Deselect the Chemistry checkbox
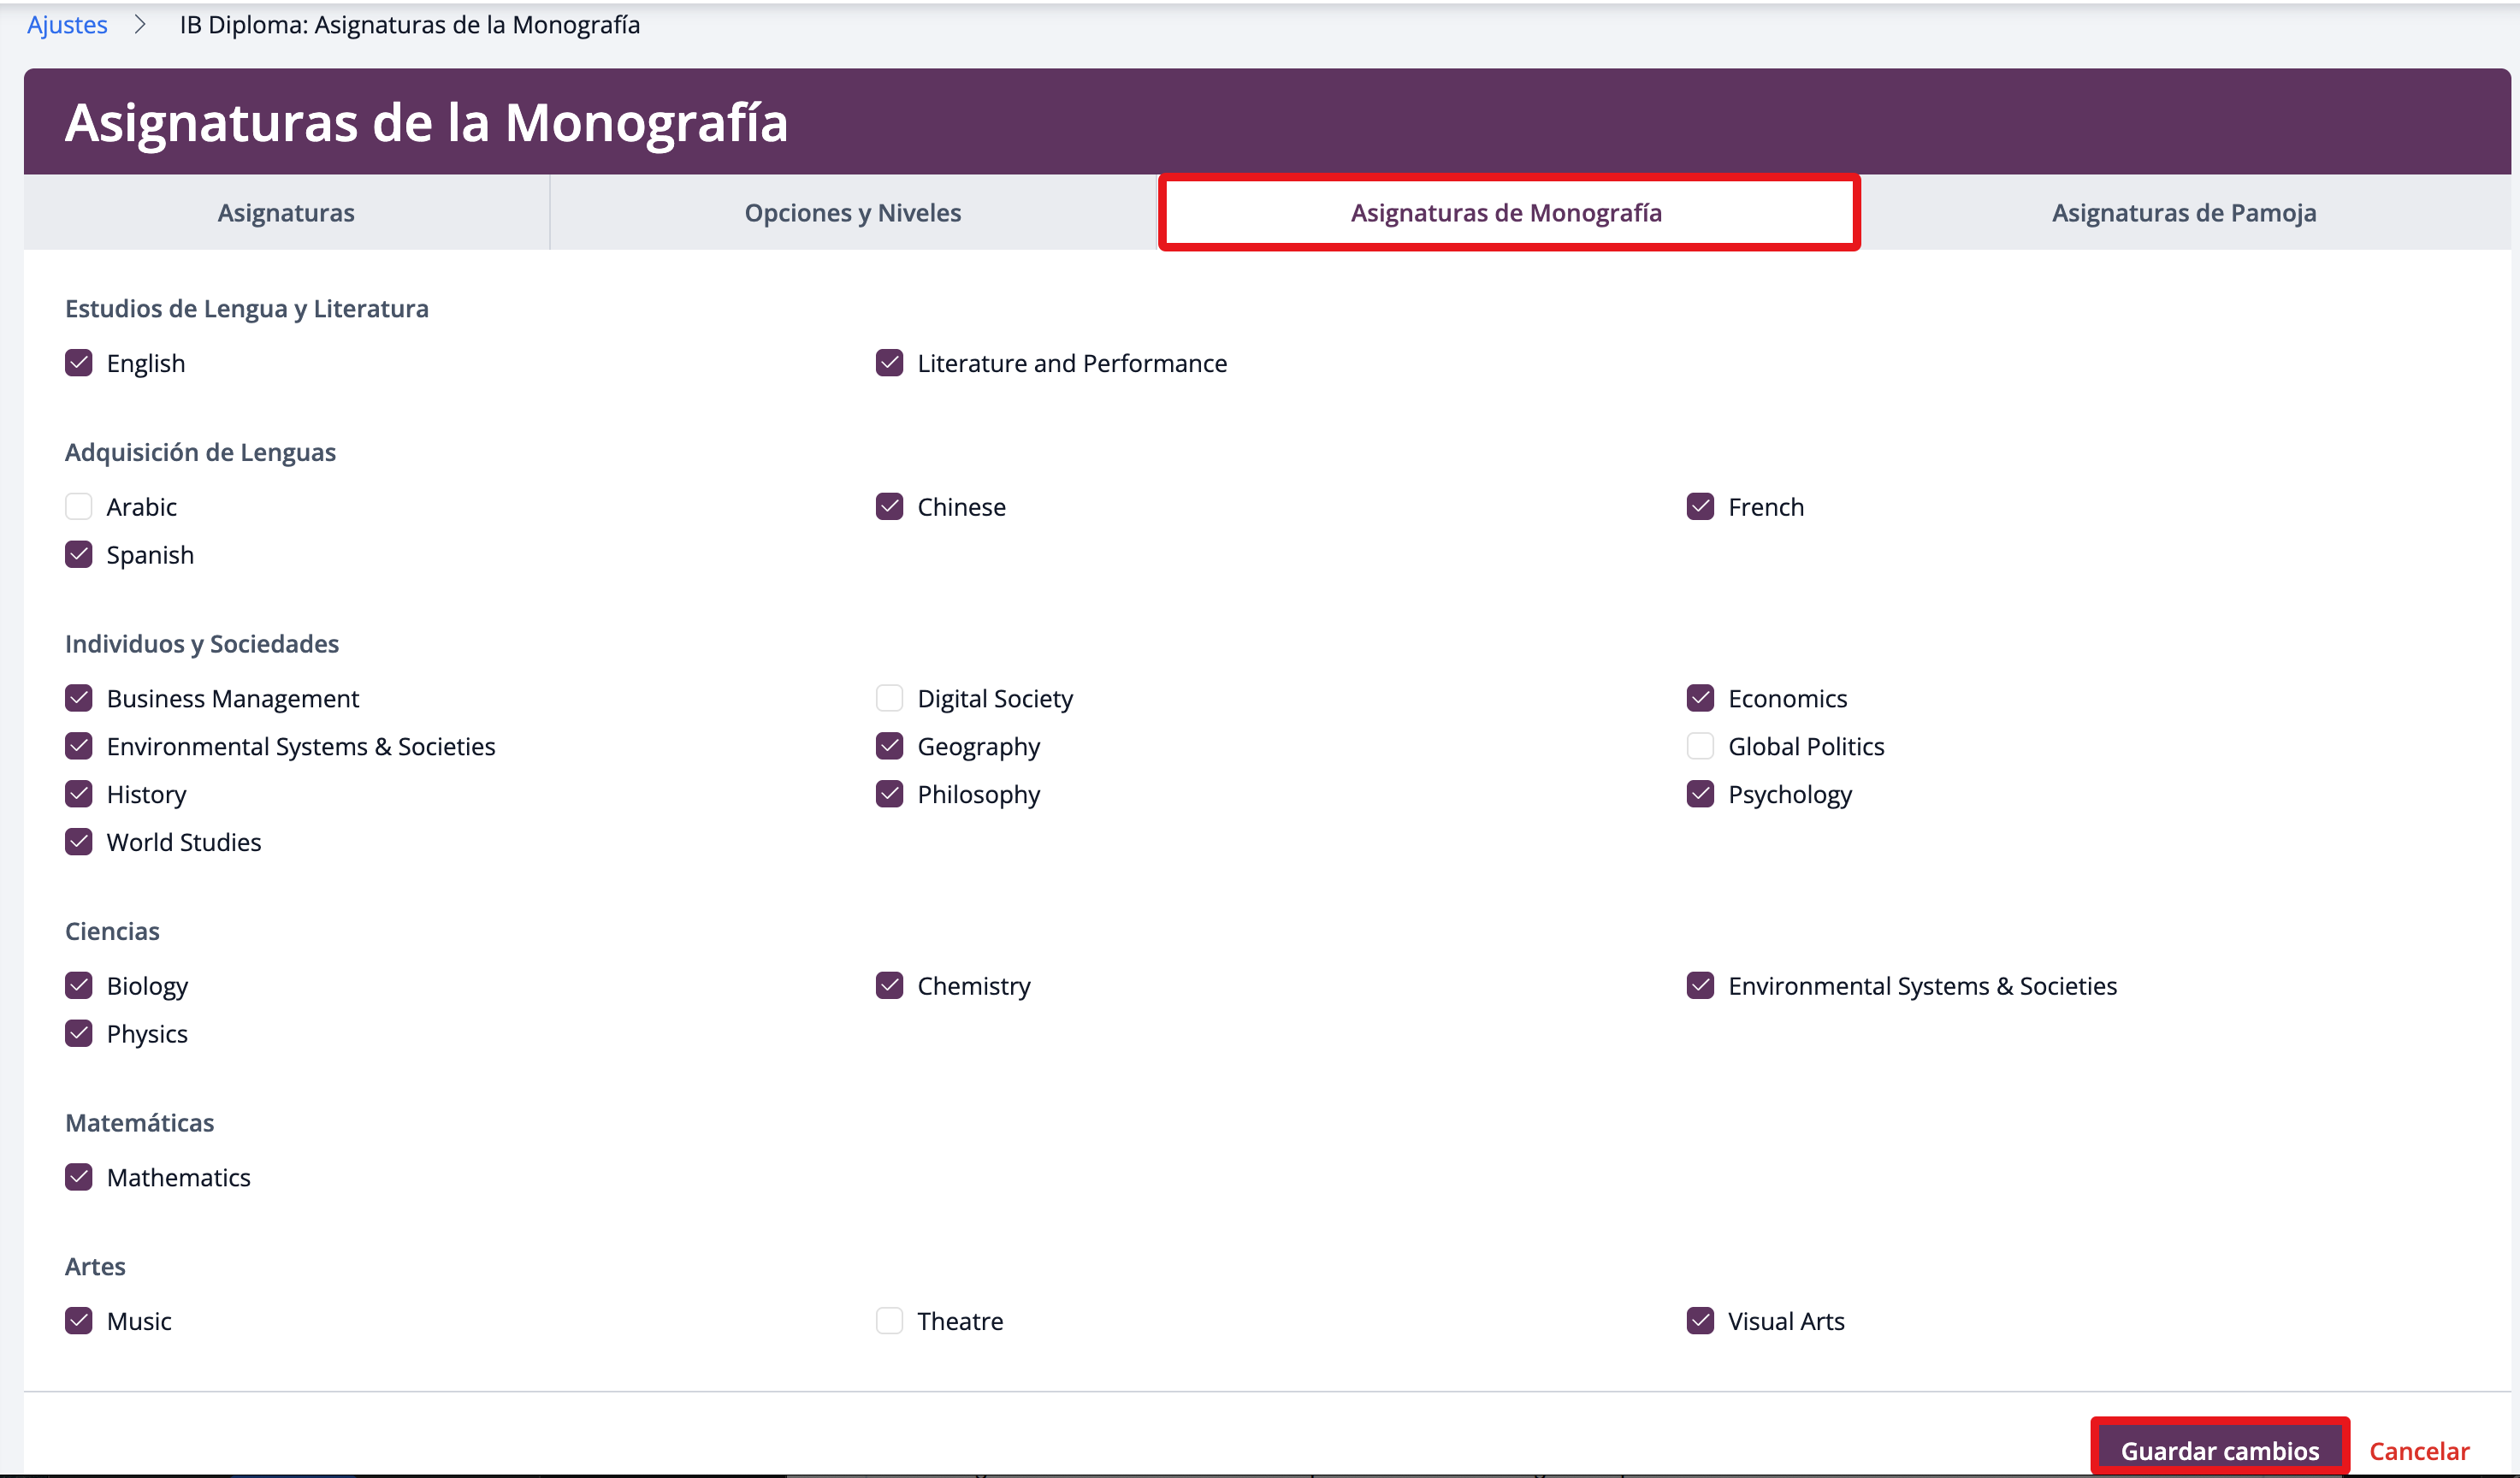Screen dimensions: 2520x1478 [889, 986]
